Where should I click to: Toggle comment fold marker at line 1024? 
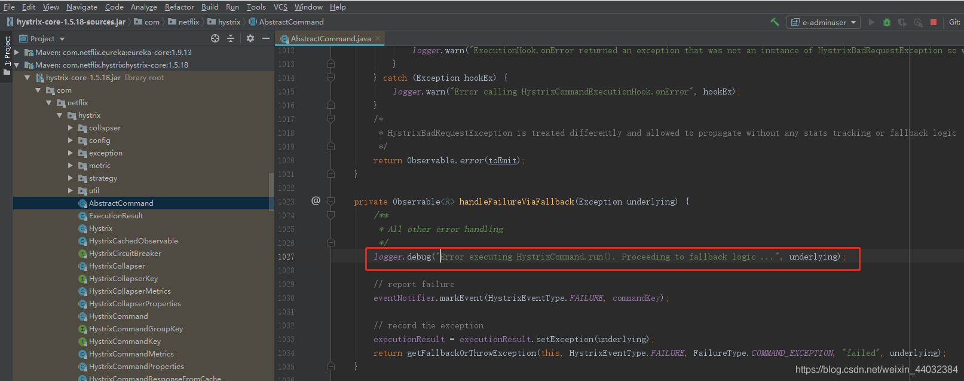[x=330, y=215]
